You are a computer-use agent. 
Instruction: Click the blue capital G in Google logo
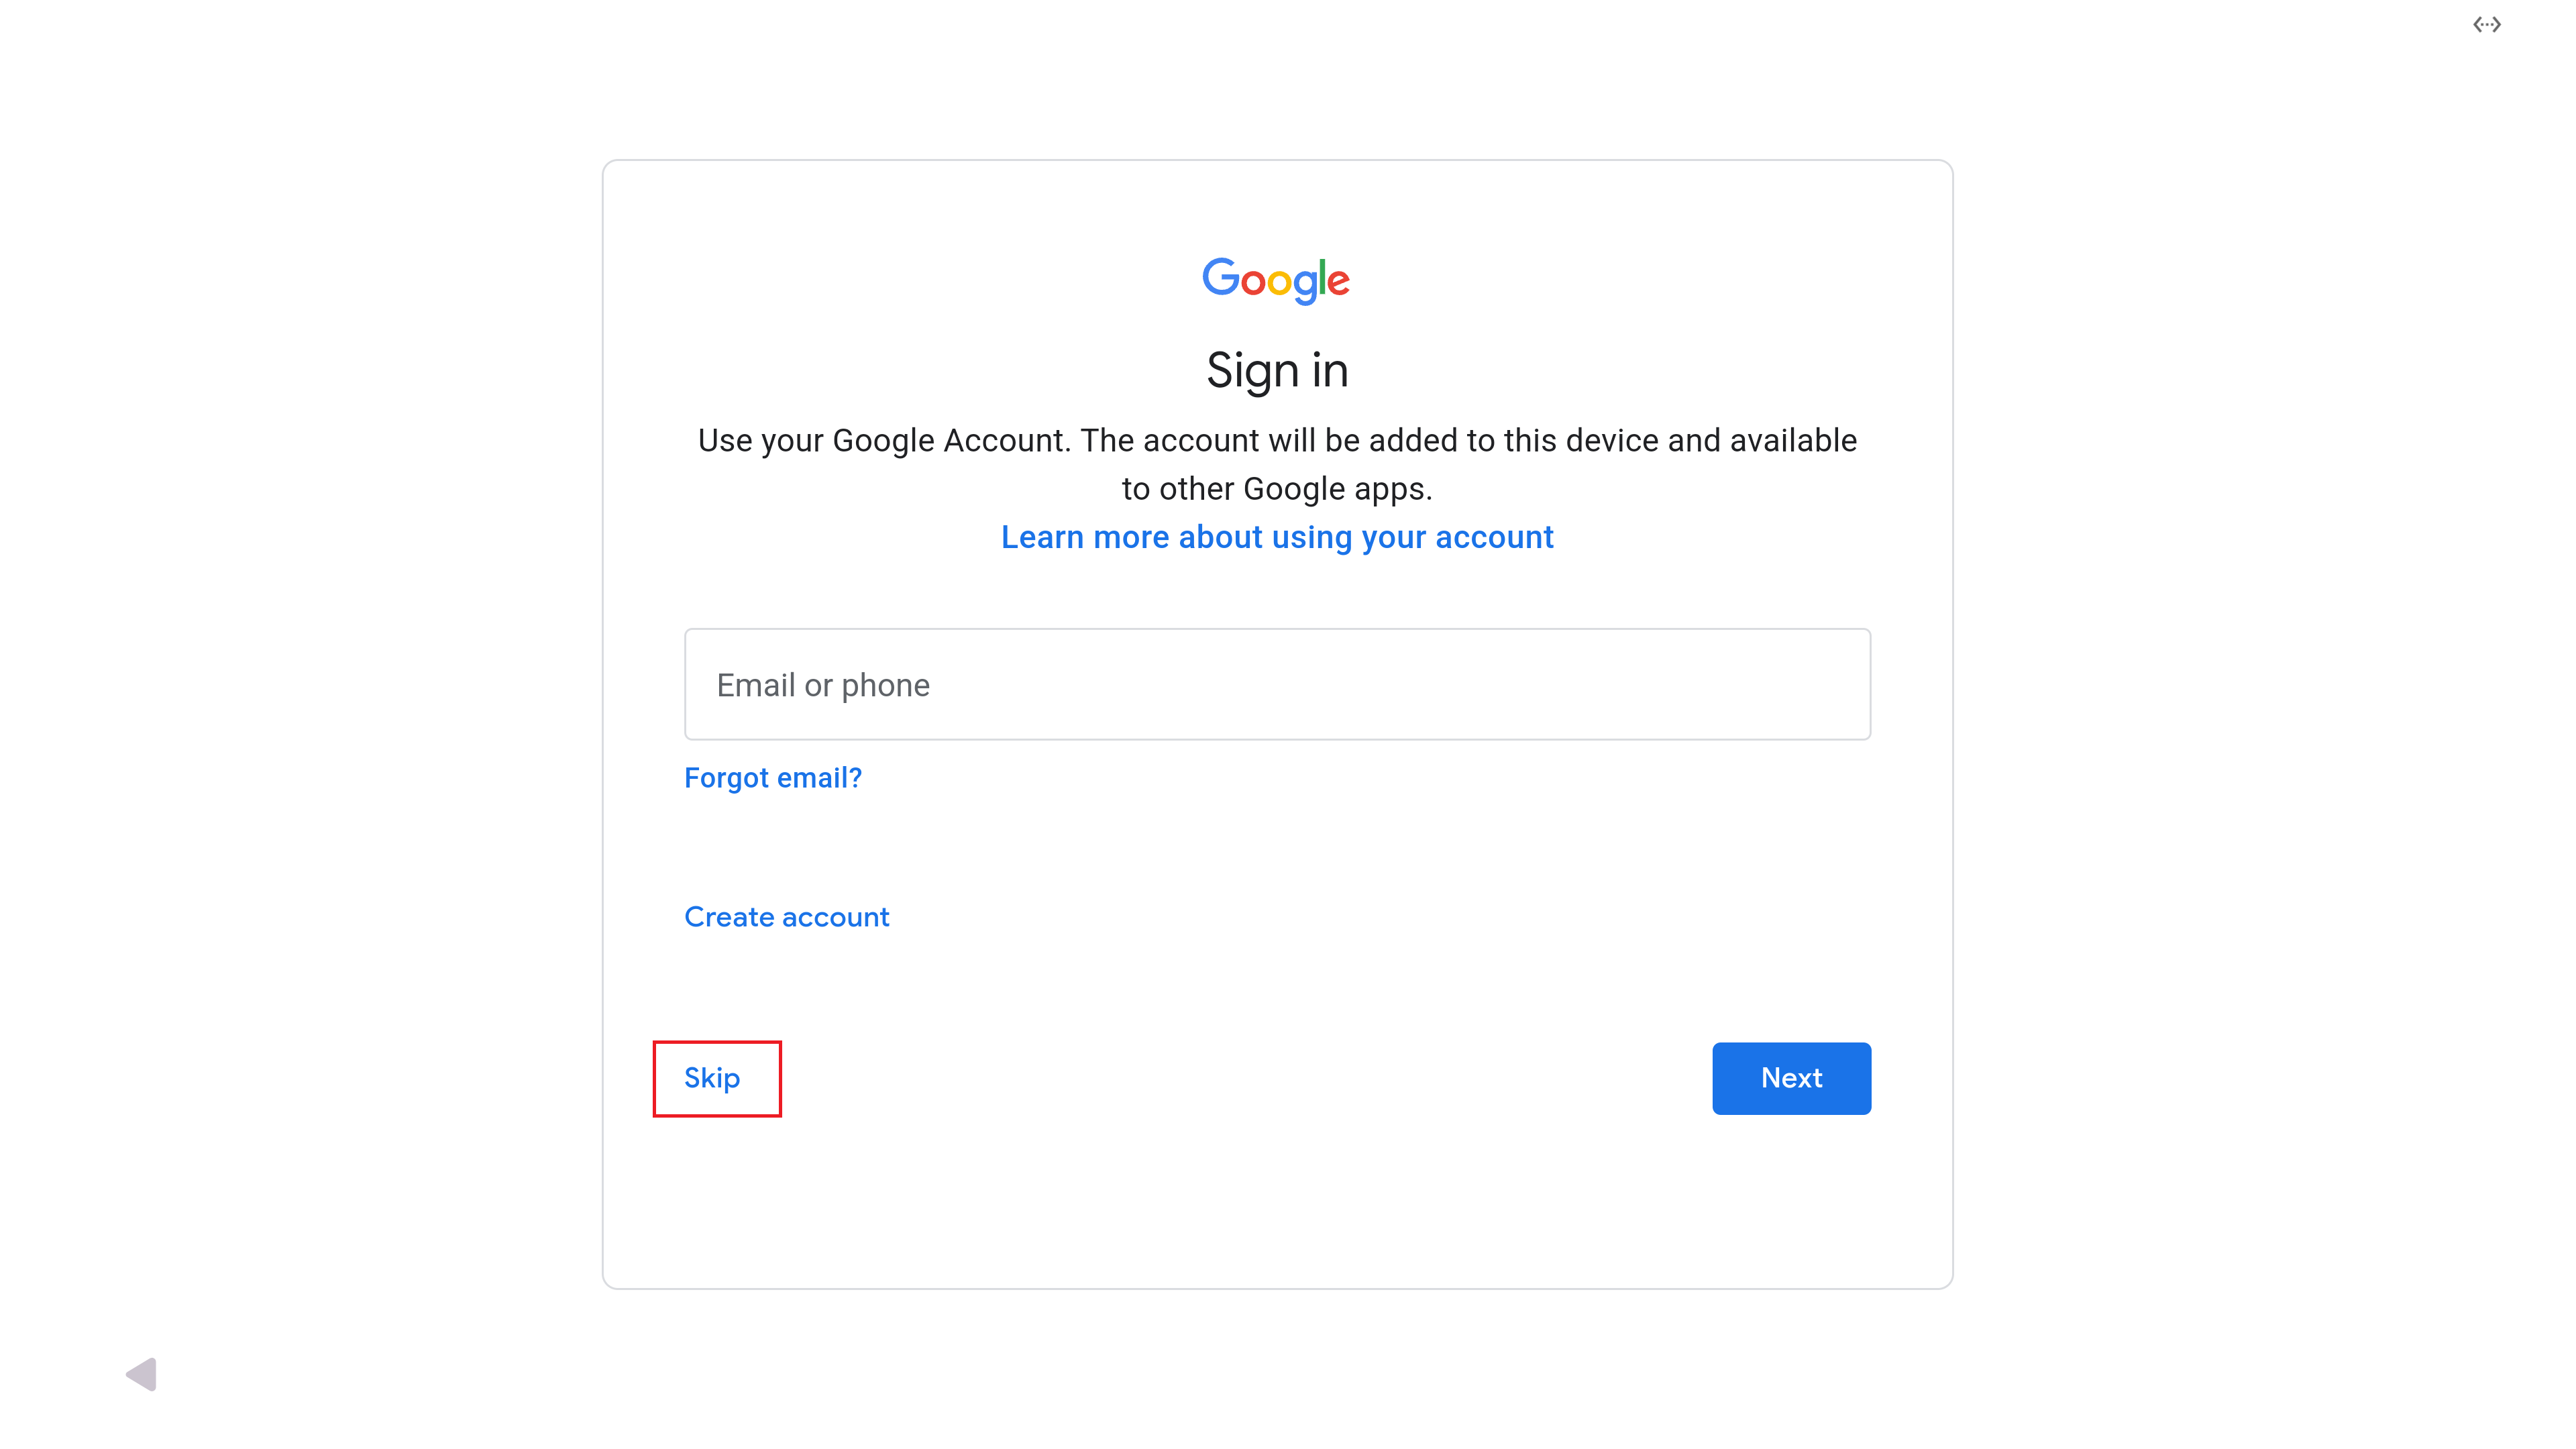point(1220,277)
